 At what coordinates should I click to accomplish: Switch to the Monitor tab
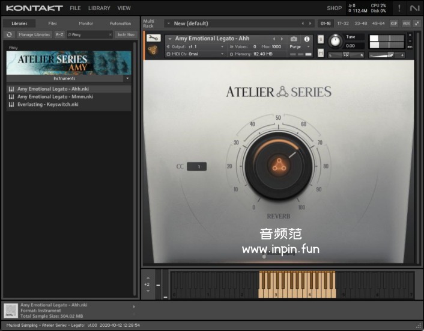coord(86,23)
